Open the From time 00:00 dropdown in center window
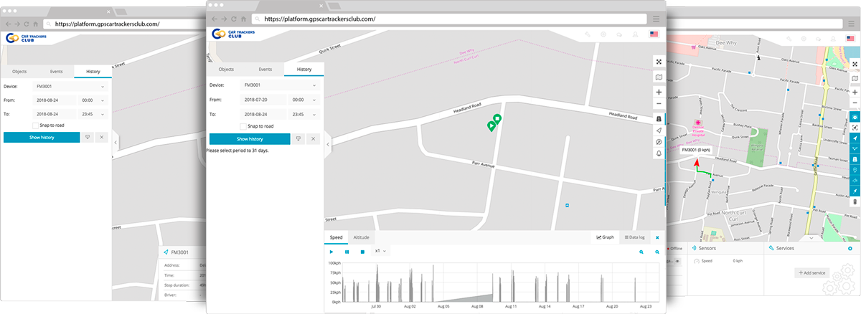Viewport: 861px width, 314px height. [304, 100]
